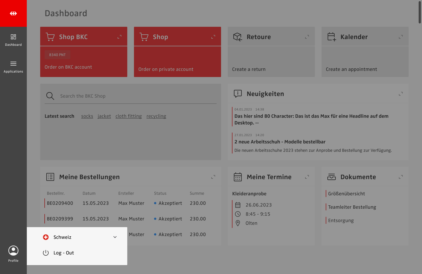The width and height of the screenshot is (422, 274).
Task: Click the Retoure box return icon
Action: click(238, 37)
